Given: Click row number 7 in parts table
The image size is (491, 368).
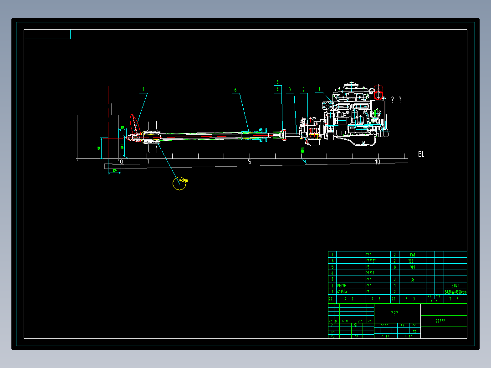Looking at the screenshot, I should 332,255.
